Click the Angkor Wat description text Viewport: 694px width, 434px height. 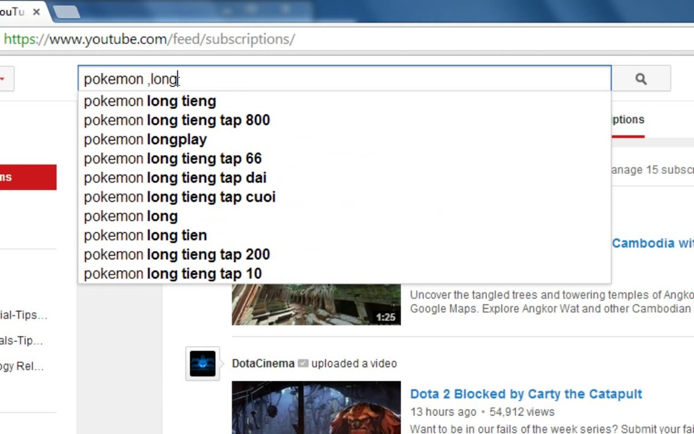coord(551,301)
